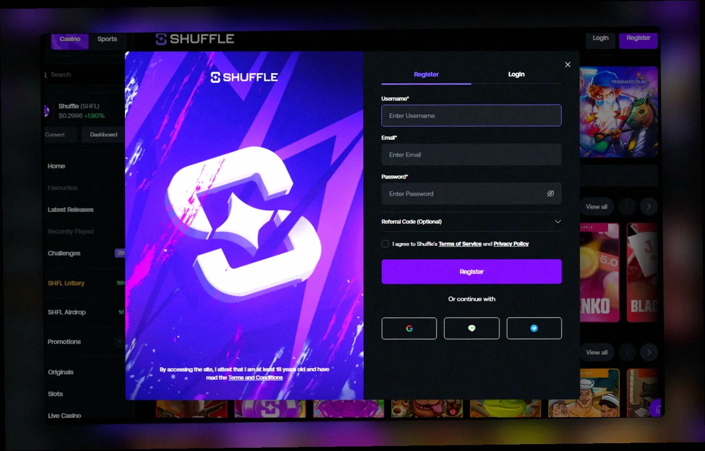This screenshot has height=451, width=705.
Task: Switch to the Login tab in dialog
Action: [516, 74]
